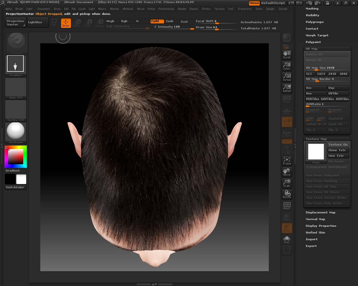
Task: Click the Z Intensity slider
Action: (x=173, y=27)
